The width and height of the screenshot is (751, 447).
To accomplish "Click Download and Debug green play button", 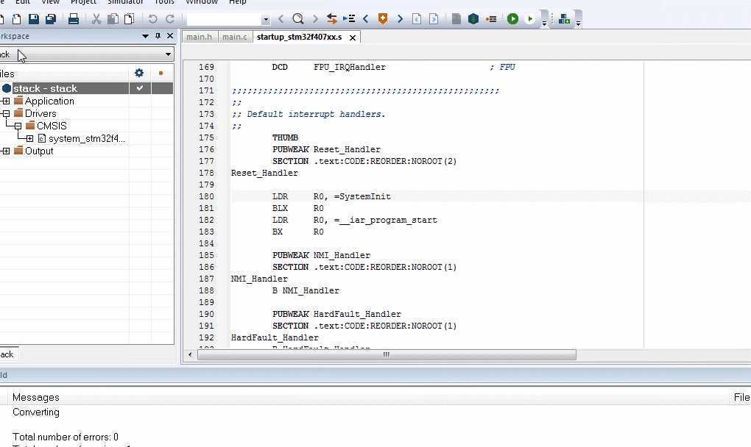I will (x=513, y=19).
